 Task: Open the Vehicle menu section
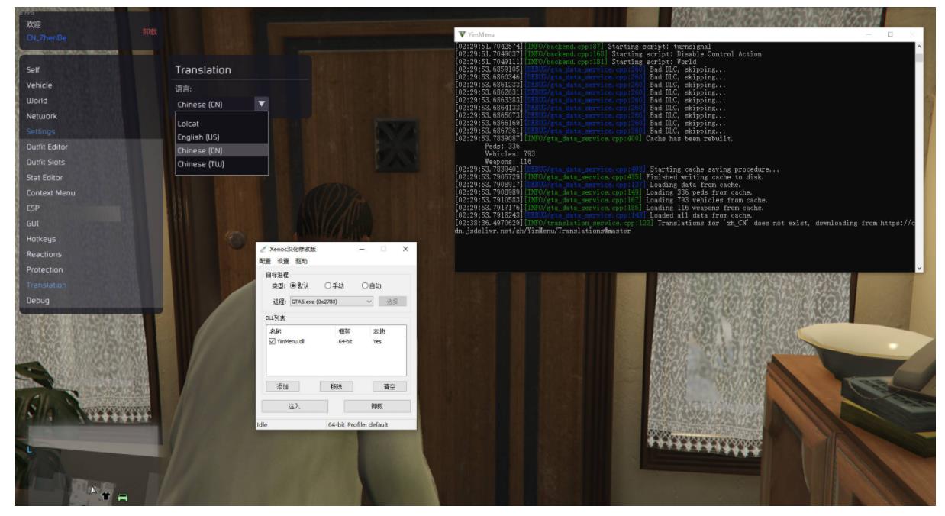40,85
